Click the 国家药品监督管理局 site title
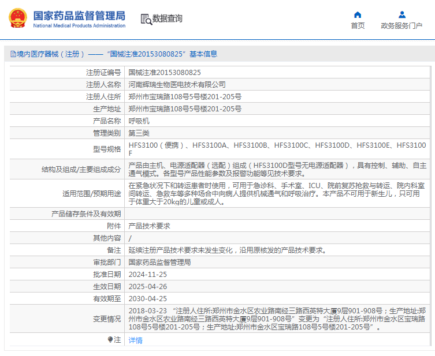435x356 pixels. coord(79,16)
